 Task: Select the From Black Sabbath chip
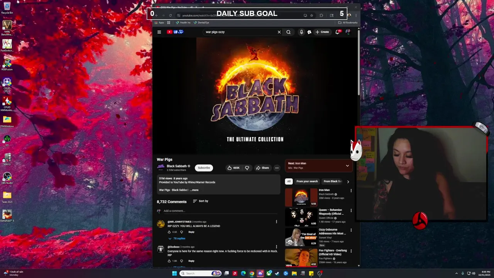tap(333, 181)
